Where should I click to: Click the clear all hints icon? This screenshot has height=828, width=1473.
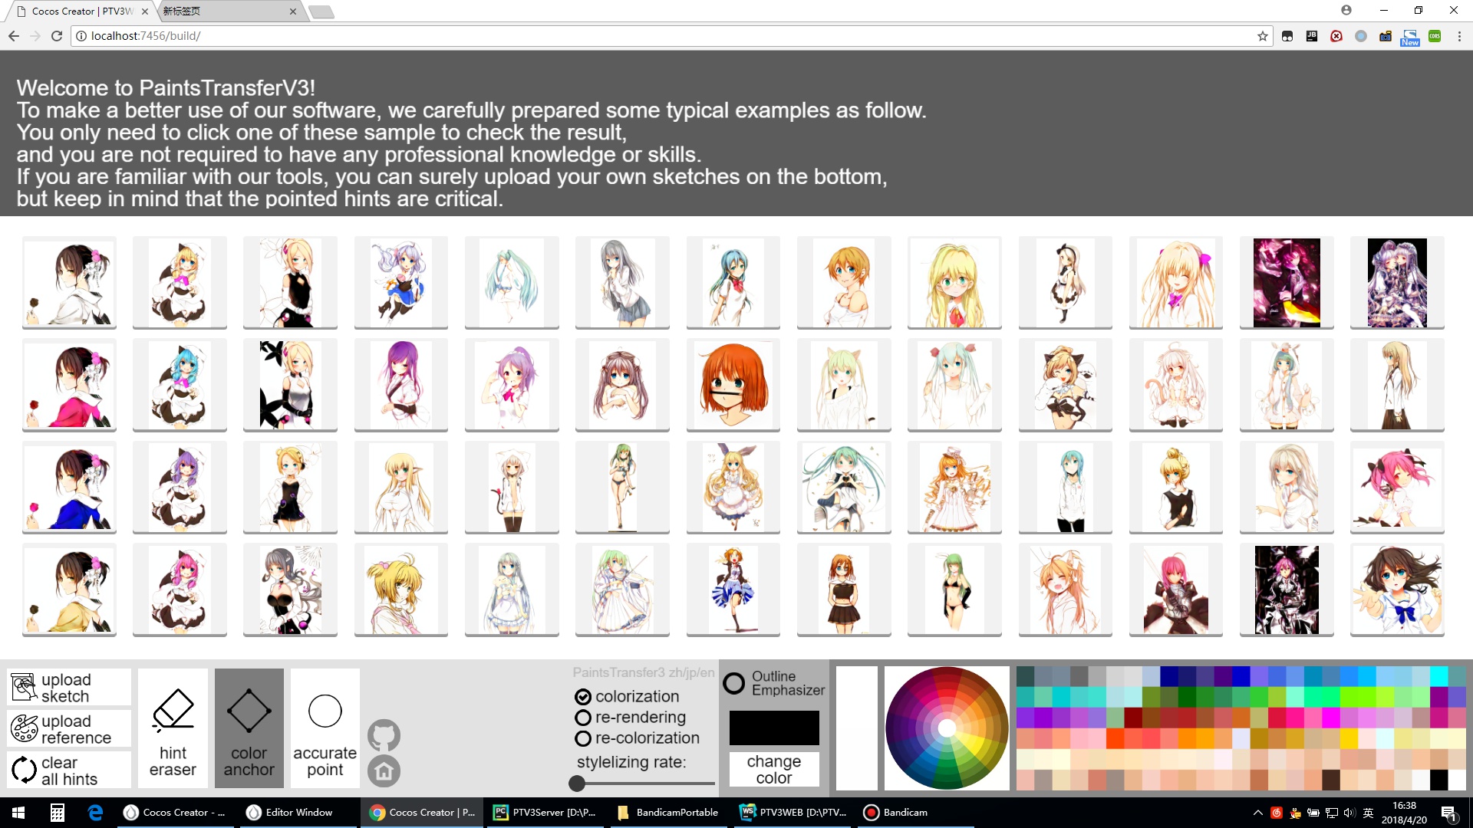[24, 770]
